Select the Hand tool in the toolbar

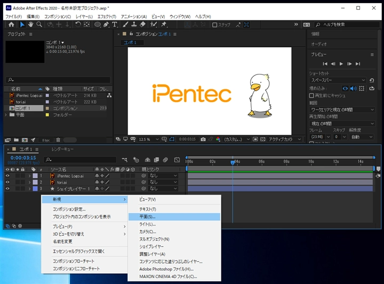click(x=31, y=24)
